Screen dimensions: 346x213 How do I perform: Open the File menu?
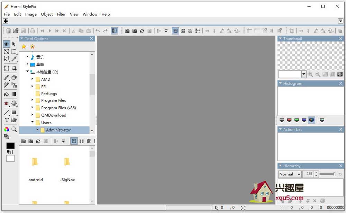point(7,14)
